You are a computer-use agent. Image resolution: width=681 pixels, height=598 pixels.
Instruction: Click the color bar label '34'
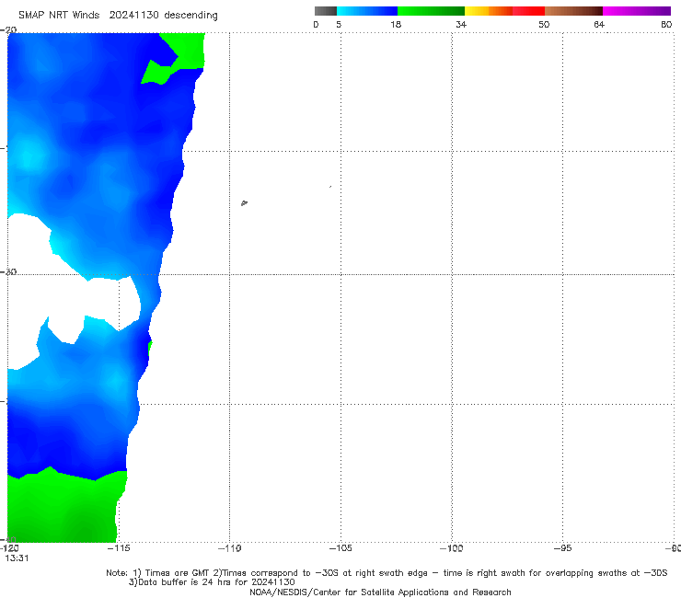point(461,24)
